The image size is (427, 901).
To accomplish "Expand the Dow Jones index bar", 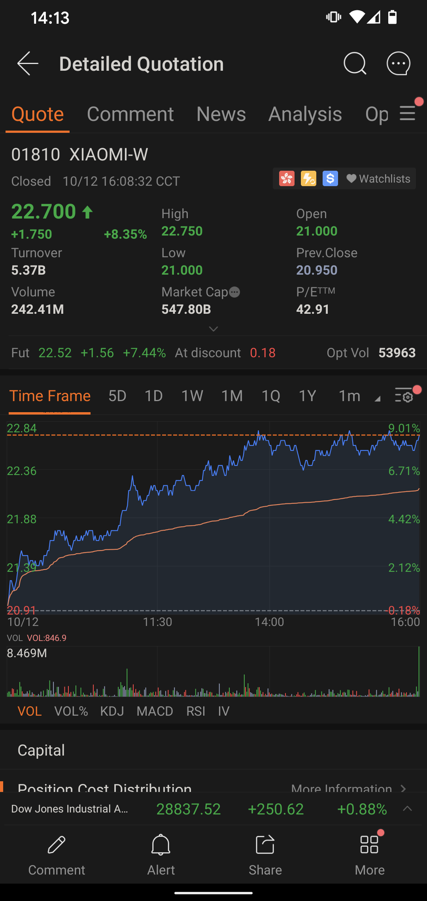I will [407, 809].
